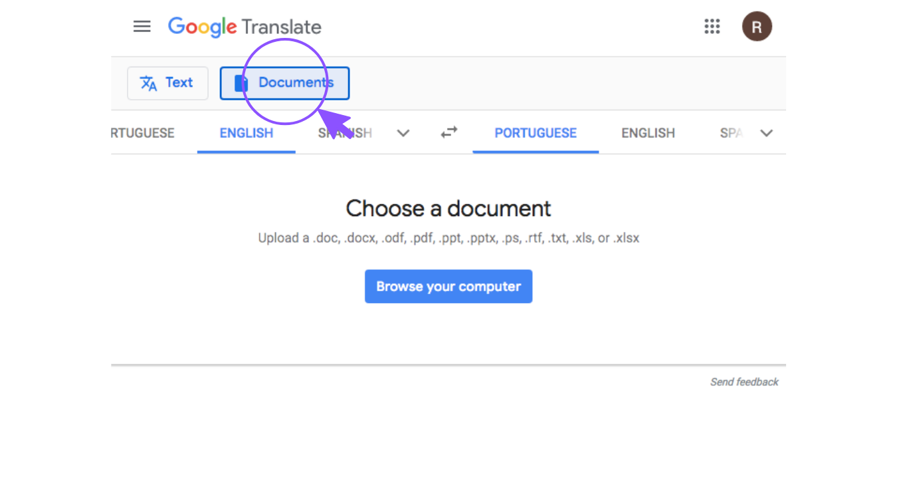The image size is (897, 494).
Task: Choose the partly visible PORTUGUESE source tab
Action: [x=143, y=133]
